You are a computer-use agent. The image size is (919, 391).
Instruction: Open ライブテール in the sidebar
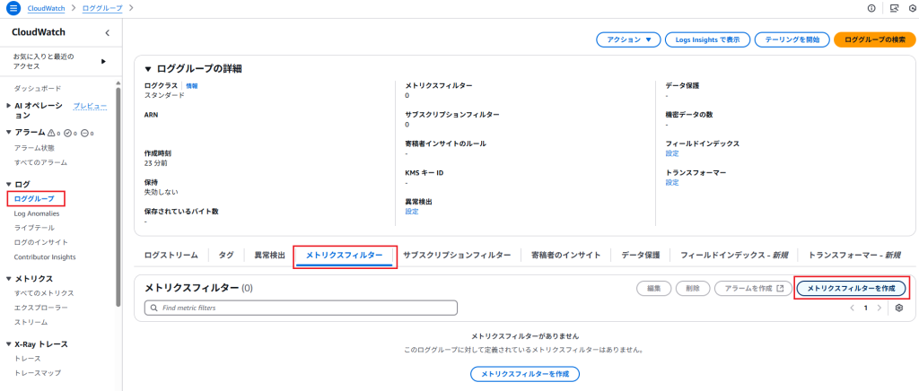click(34, 228)
